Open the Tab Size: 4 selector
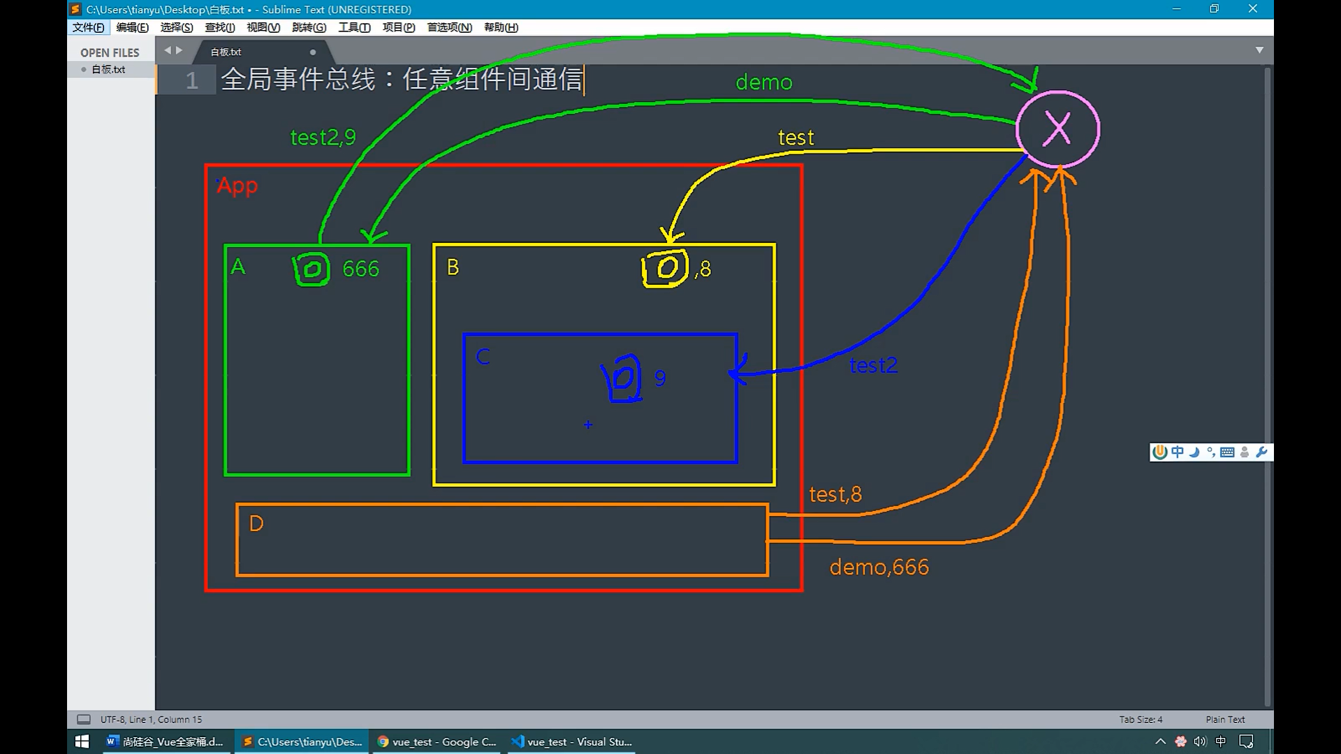The image size is (1341, 754). pos(1141,719)
